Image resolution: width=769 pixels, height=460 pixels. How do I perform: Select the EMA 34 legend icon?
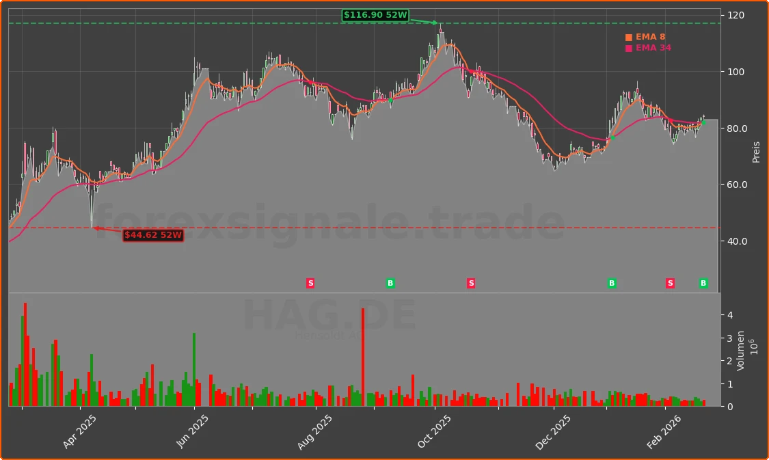point(628,48)
